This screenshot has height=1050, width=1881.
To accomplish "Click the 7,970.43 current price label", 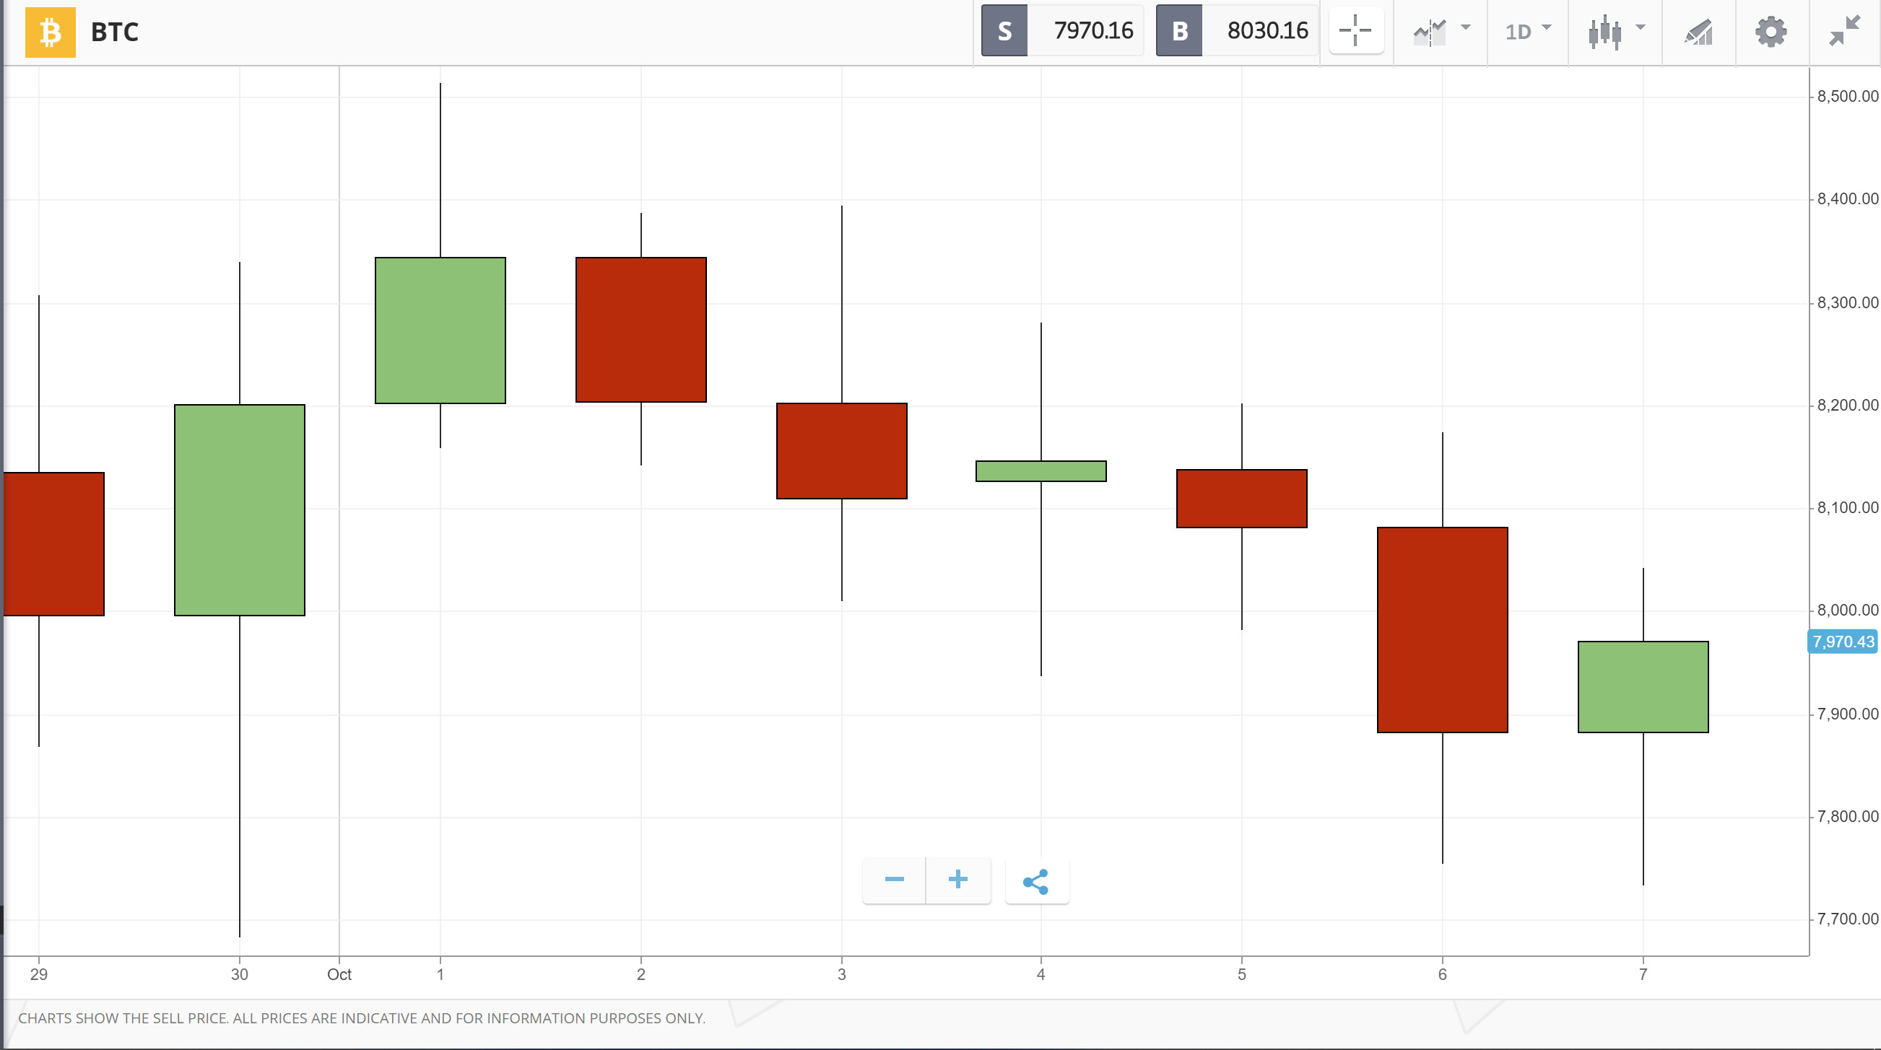I will (1843, 642).
